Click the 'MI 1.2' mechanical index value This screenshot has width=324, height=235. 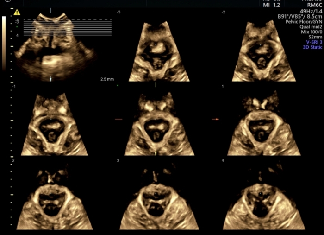point(272,6)
